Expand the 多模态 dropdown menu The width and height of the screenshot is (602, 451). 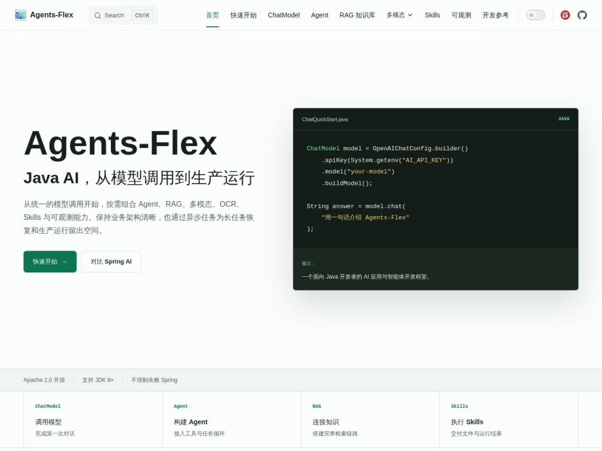[399, 15]
